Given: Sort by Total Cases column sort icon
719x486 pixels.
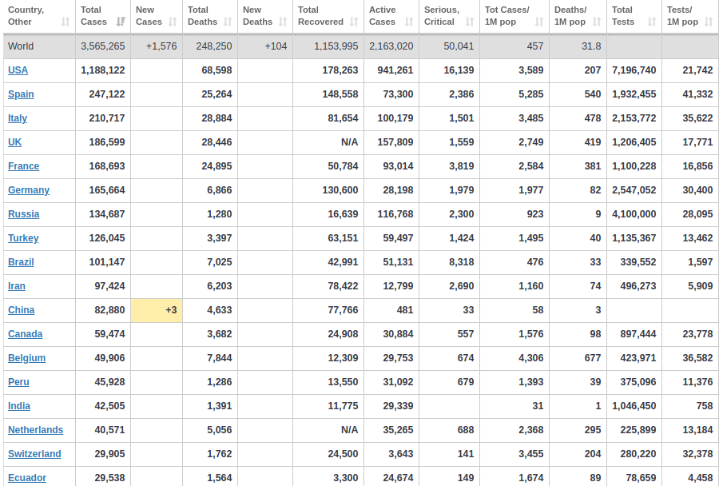Looking at the screenshot, I should (121, 22).
